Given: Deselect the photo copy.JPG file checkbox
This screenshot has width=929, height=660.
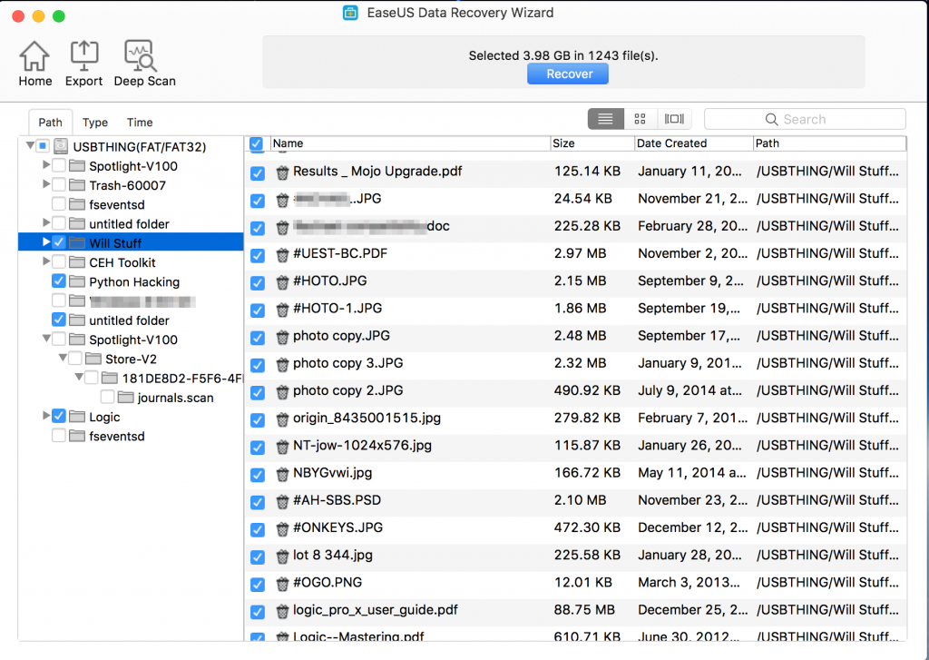Looking at the screenshot, I should pyautogui.click(x=257, y=338).
